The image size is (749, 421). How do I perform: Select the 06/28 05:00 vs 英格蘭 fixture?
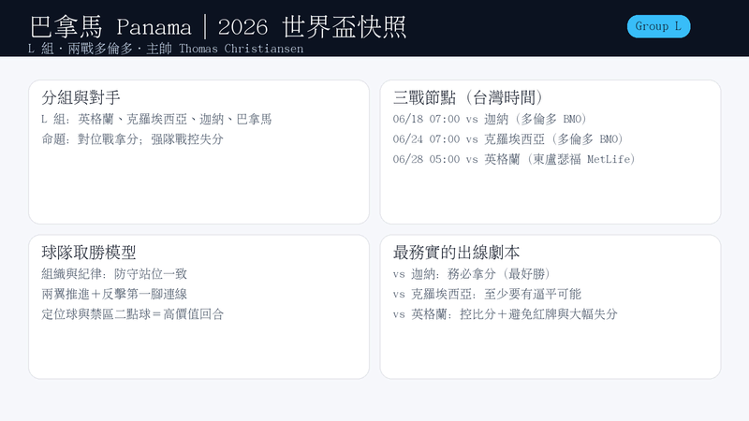514,159
